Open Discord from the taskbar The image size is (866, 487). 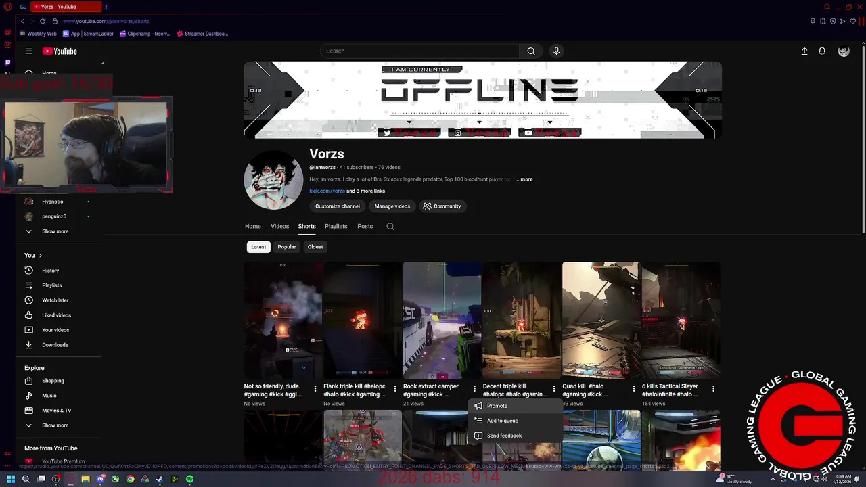[100, 479]
